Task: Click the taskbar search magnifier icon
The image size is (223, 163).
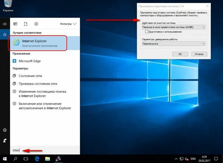Action: click(x=15, y=159)
